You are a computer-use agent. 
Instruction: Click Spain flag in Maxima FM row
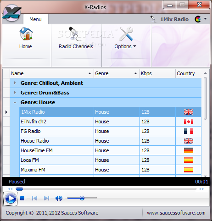(189, 170)
